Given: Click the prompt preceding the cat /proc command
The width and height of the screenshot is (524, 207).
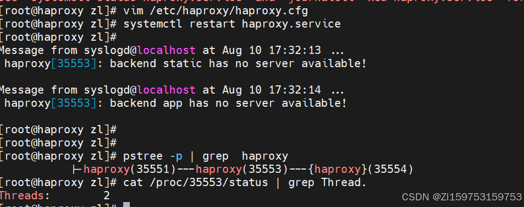Looking at the screenshot, I should (58, 183).
